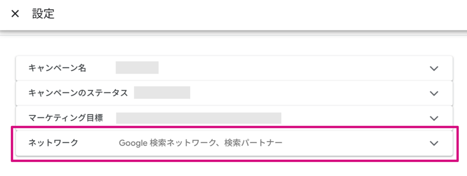
Task: Select the キャンペーン名 label
Action: click(x=57, y=68)
